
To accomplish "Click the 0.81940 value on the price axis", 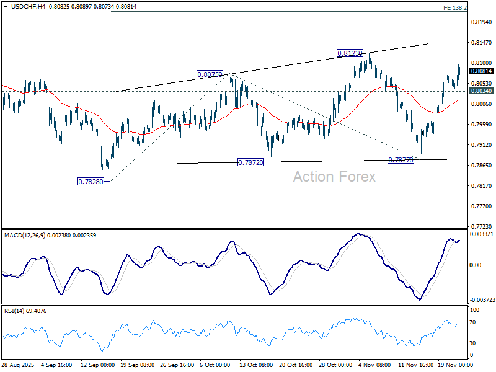I will click(x=481, y=22).
